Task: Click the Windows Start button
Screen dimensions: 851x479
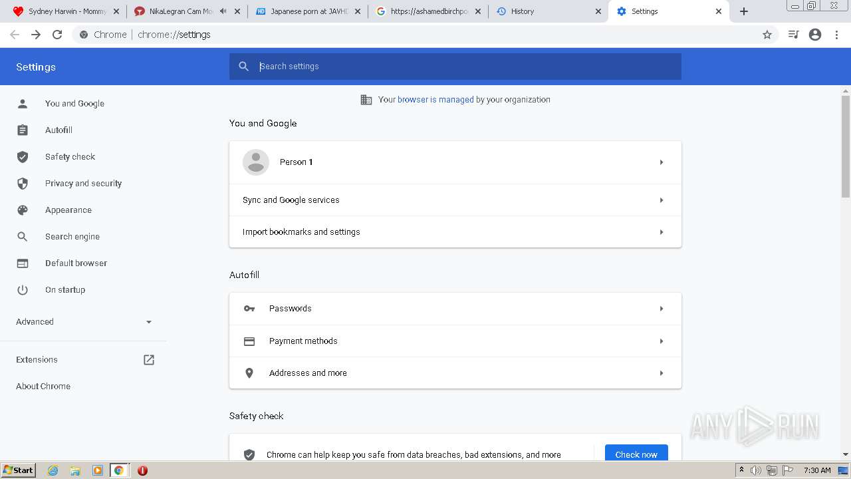Action: [x=19, y=470]
